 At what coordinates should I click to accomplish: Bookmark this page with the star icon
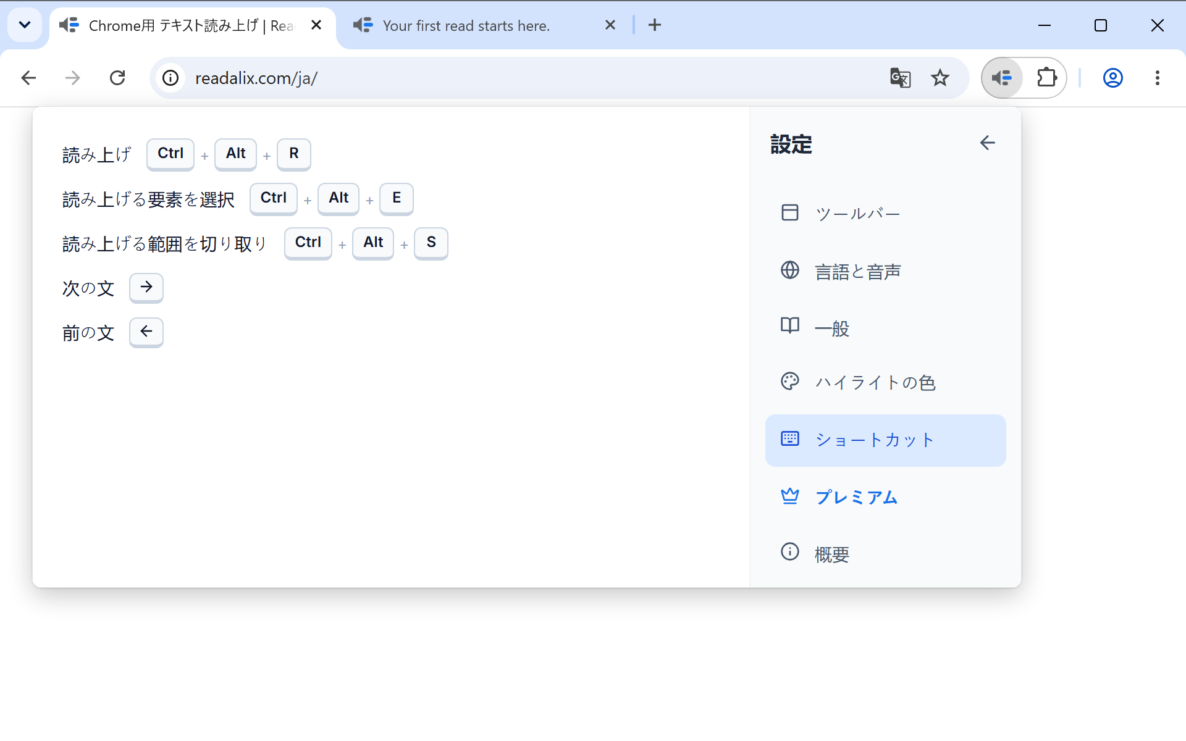[x=940, y=78]
